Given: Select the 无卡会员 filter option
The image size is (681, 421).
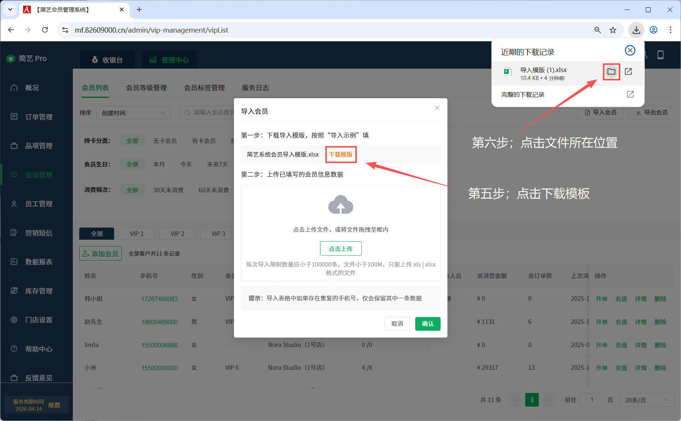Looking at the screenshot, I should click(x=165, y=141).
